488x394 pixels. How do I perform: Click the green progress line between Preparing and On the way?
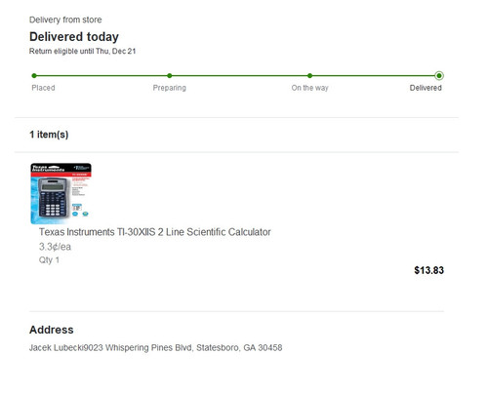tap(239, 76)
